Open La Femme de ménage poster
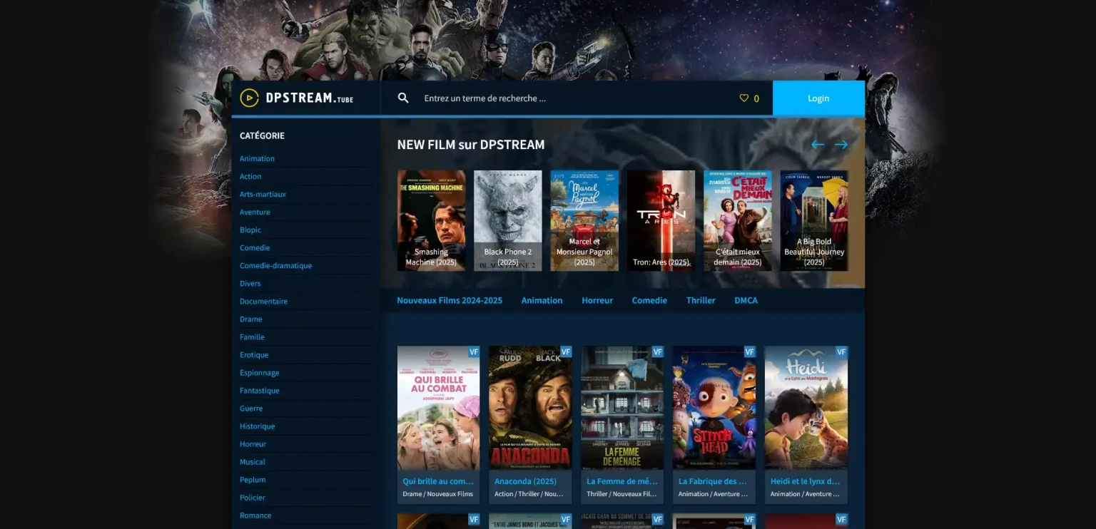 pyautogui.click(x=622, y=408)
